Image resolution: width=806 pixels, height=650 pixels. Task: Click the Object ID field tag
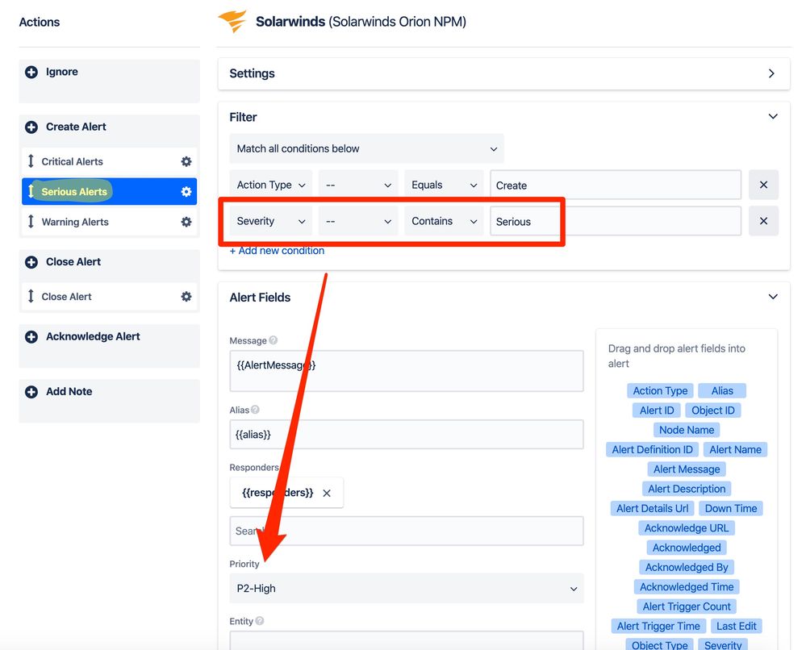(x=713, y=410)
